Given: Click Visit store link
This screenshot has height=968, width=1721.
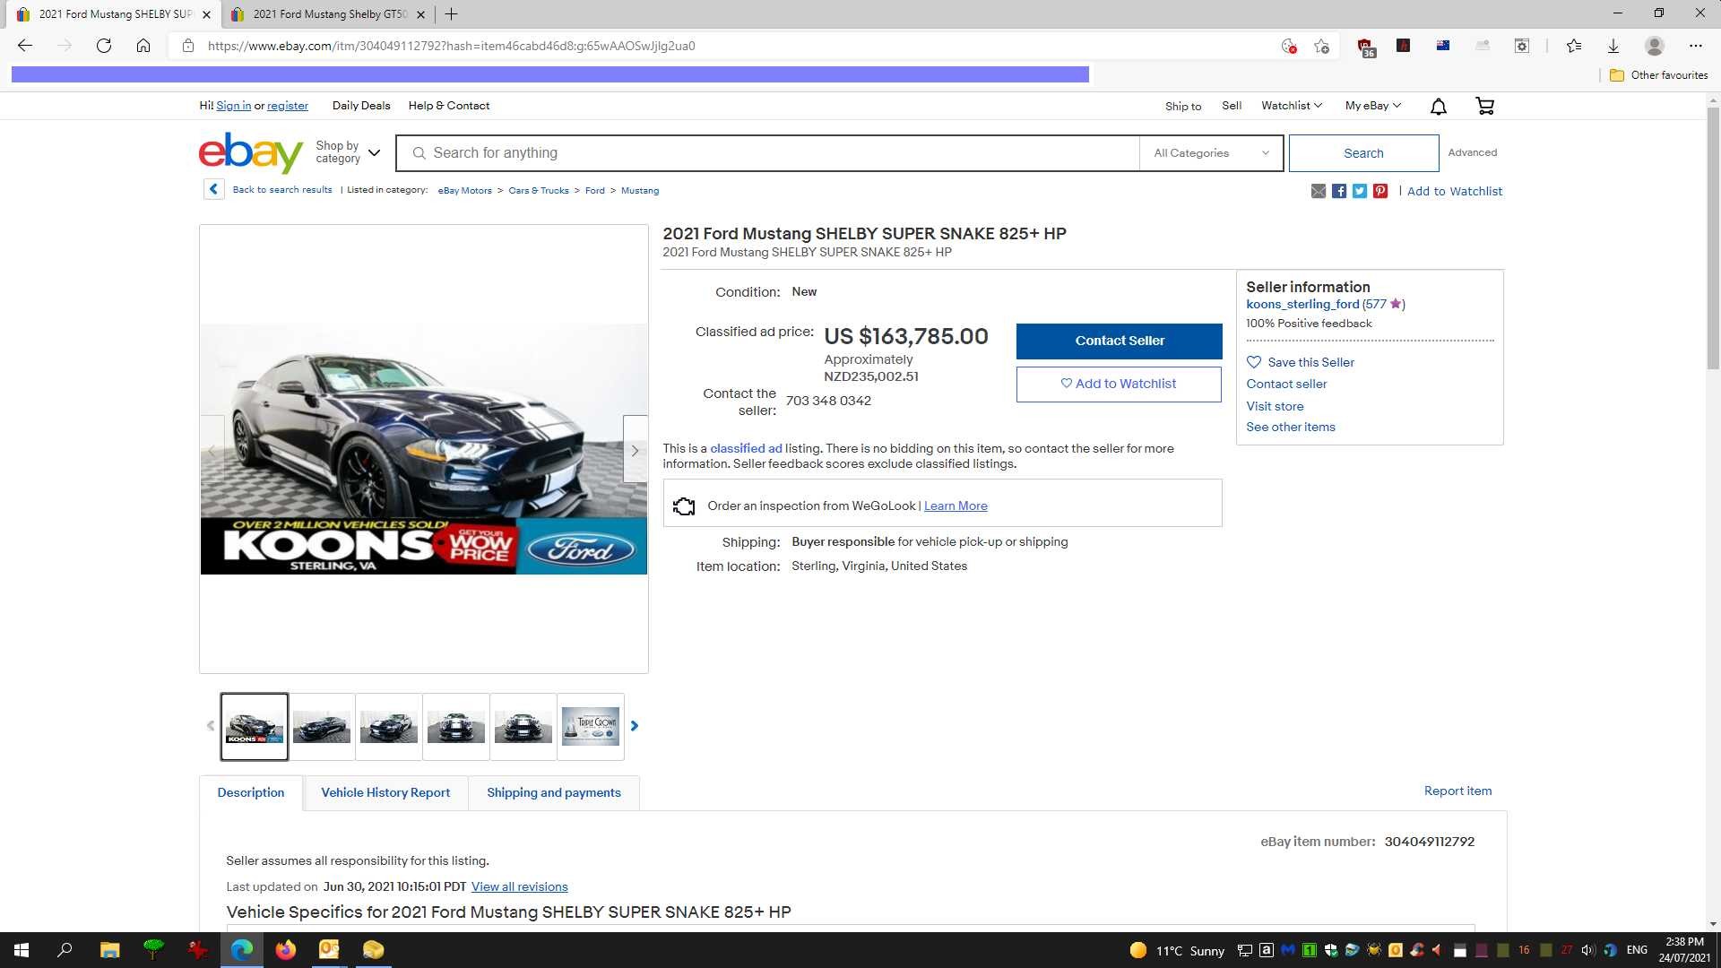Looking at the screenshot, I should 1275,406.
